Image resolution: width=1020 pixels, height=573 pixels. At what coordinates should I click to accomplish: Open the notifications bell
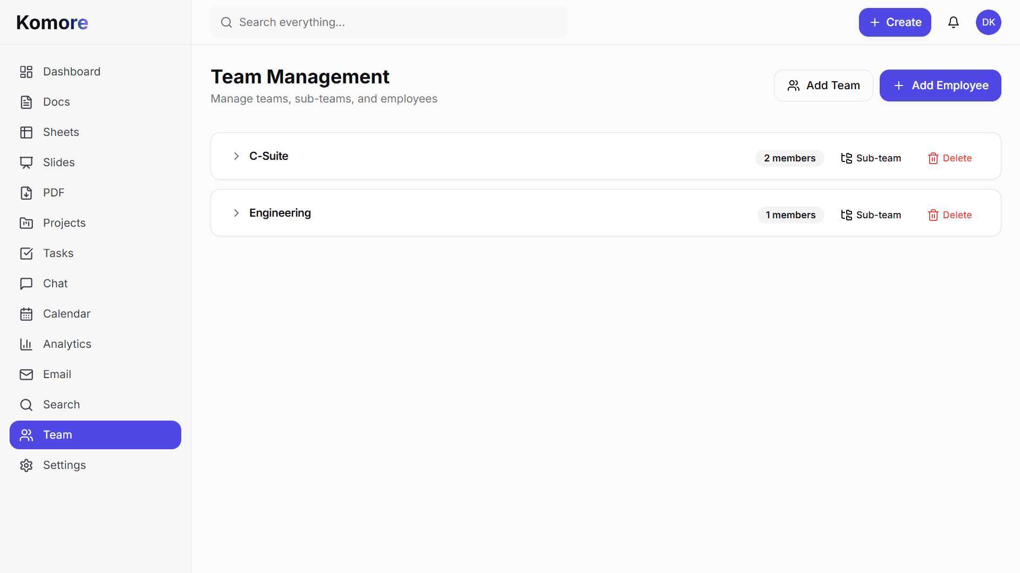953,22
